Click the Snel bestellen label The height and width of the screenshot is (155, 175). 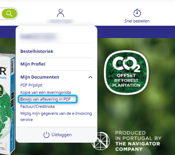tap(137, 21)
